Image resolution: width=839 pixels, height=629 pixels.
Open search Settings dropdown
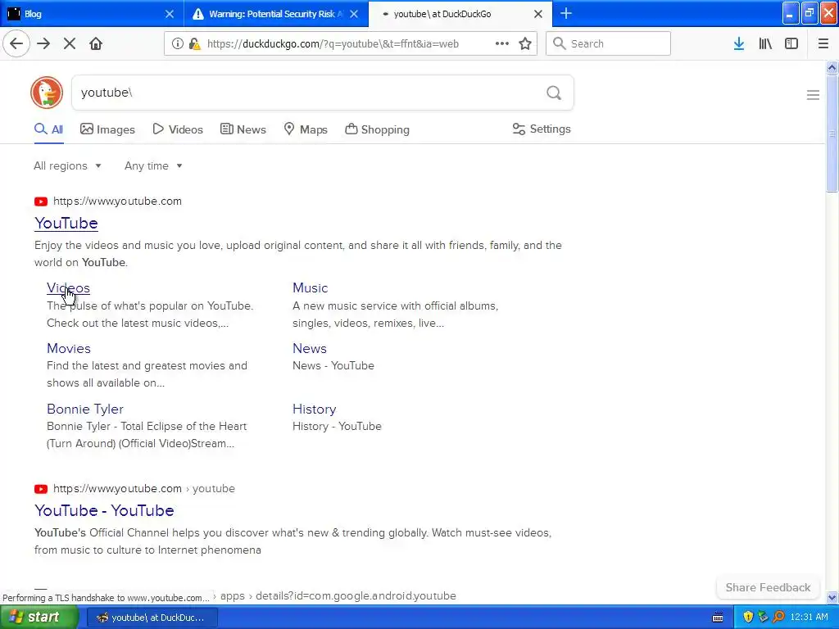click(542, 129)
